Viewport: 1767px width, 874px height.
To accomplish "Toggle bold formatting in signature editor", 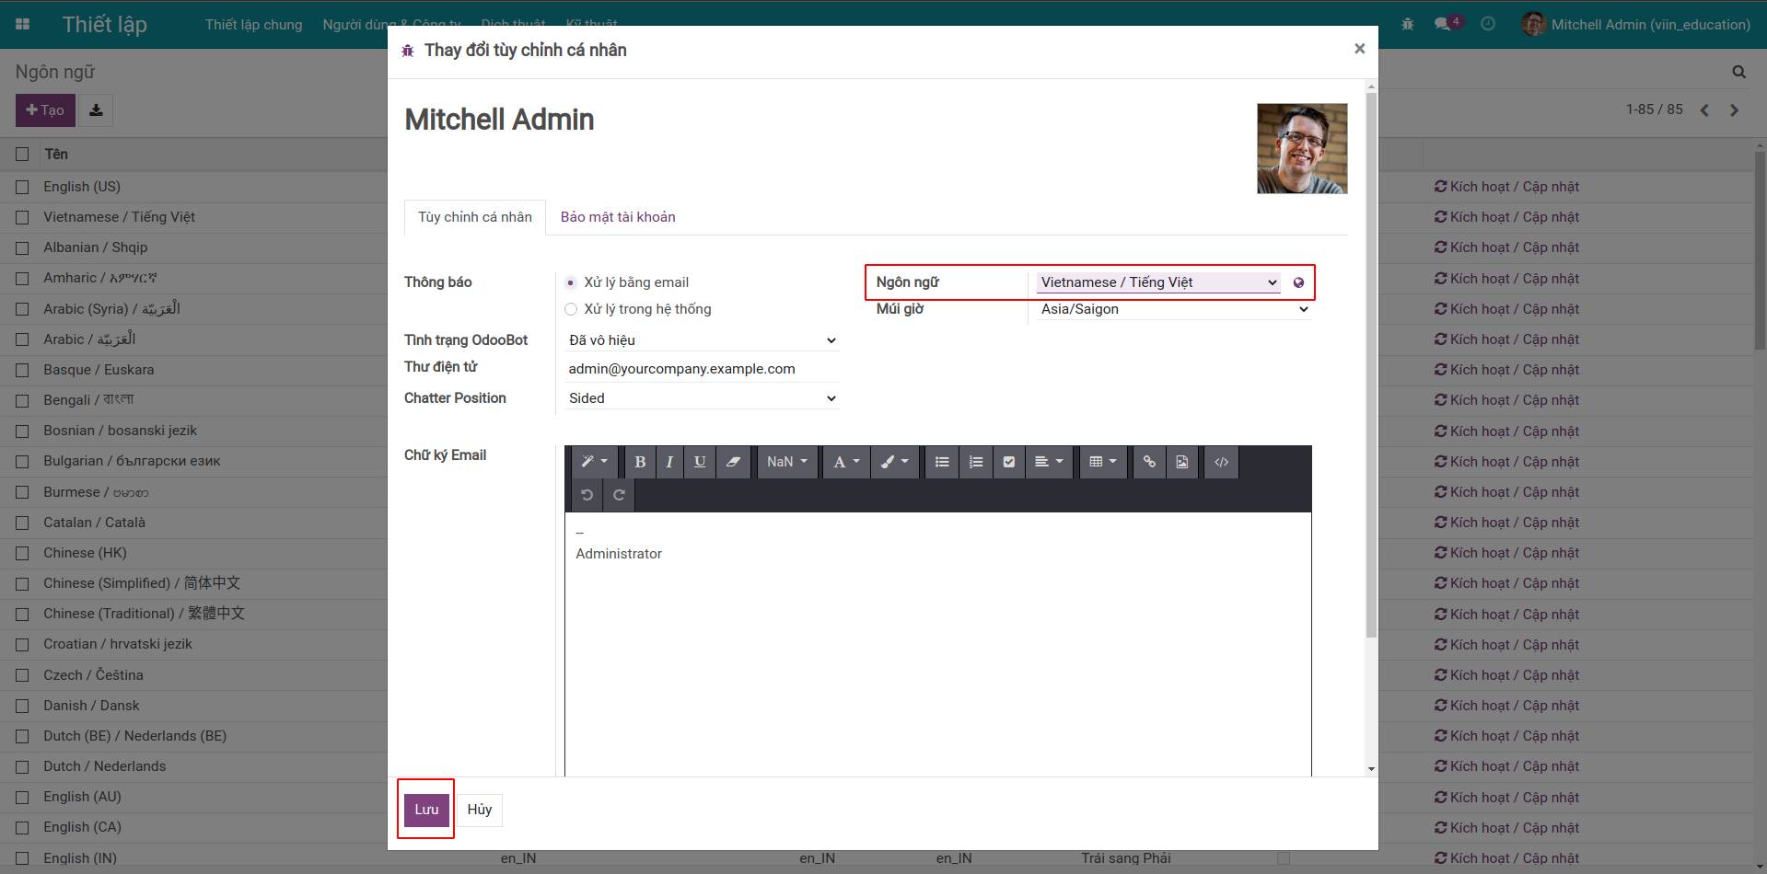I will pos(640,462).
